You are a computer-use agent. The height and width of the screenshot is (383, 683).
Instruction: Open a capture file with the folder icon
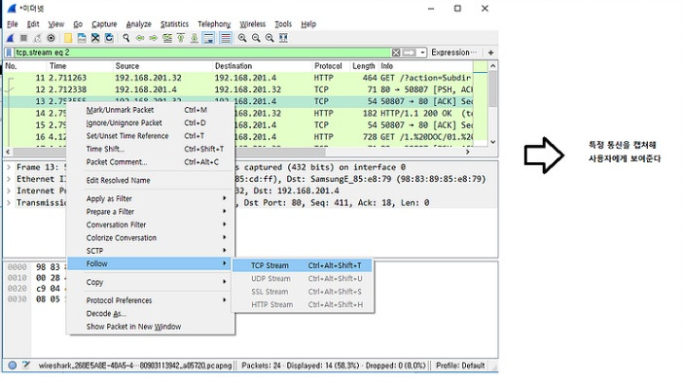pos(68,38)
